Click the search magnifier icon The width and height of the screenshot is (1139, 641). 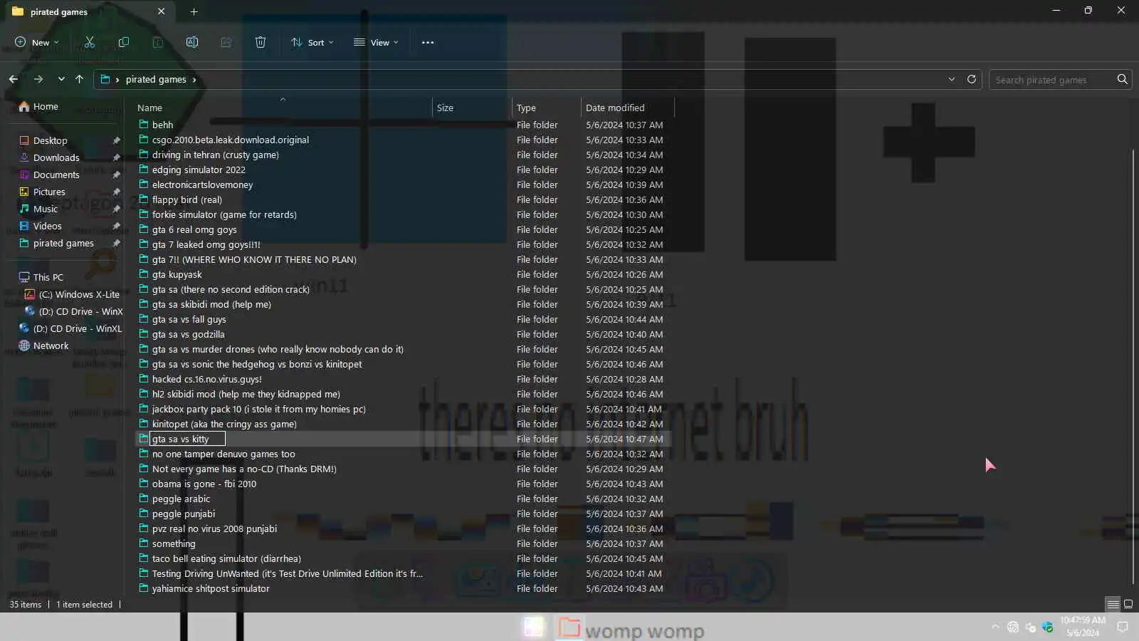(x=1123, y=79)
